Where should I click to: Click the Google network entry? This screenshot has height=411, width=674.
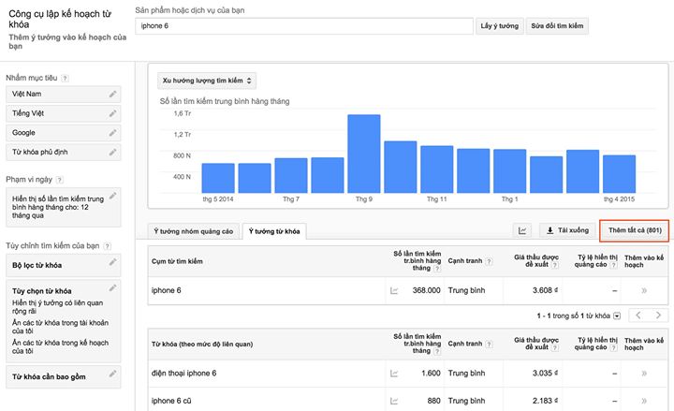64,133
